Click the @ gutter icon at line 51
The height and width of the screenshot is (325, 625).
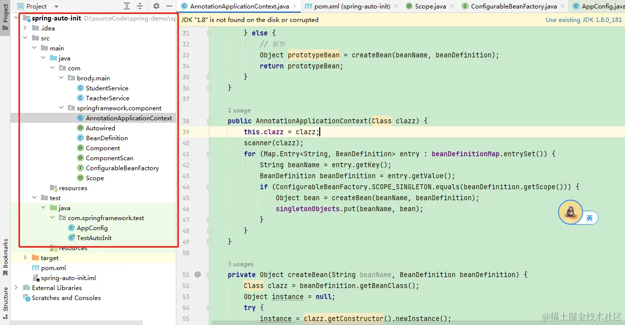[x=198, y=275]
